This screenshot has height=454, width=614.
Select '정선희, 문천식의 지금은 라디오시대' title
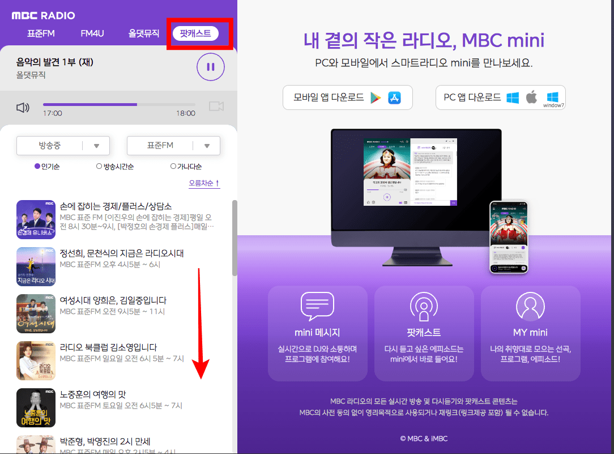pos(121,253)
